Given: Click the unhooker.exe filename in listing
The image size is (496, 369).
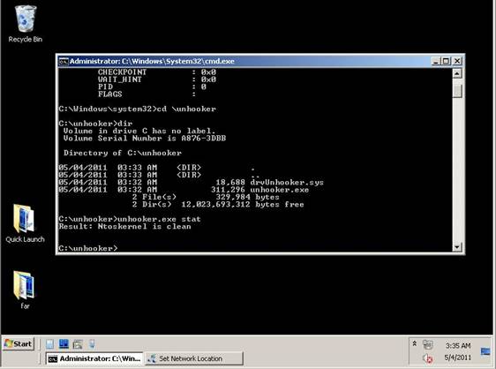Looking at the screenshot, I should (279, 190).
